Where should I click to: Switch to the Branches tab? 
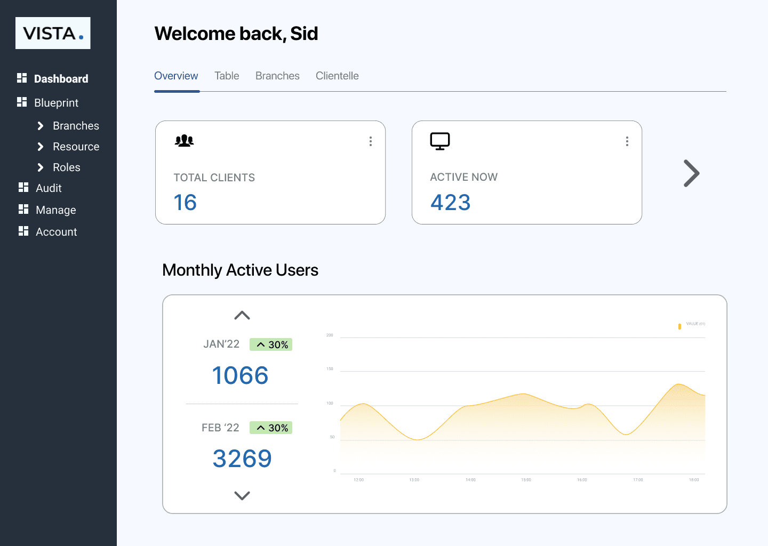pyautogui.click(x=277, y=76)
